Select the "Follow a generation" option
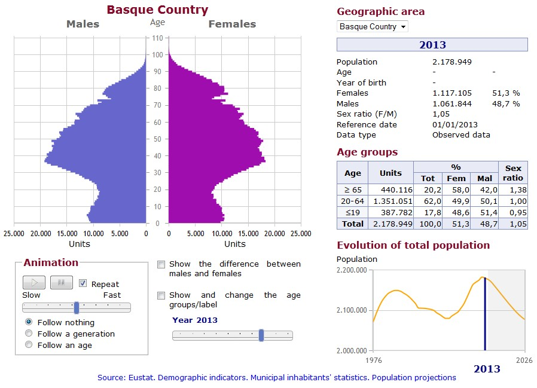 click(x=28, y=332)
